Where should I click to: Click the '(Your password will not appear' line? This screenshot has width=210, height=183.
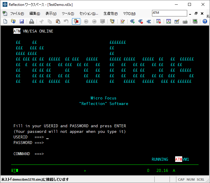70,131
